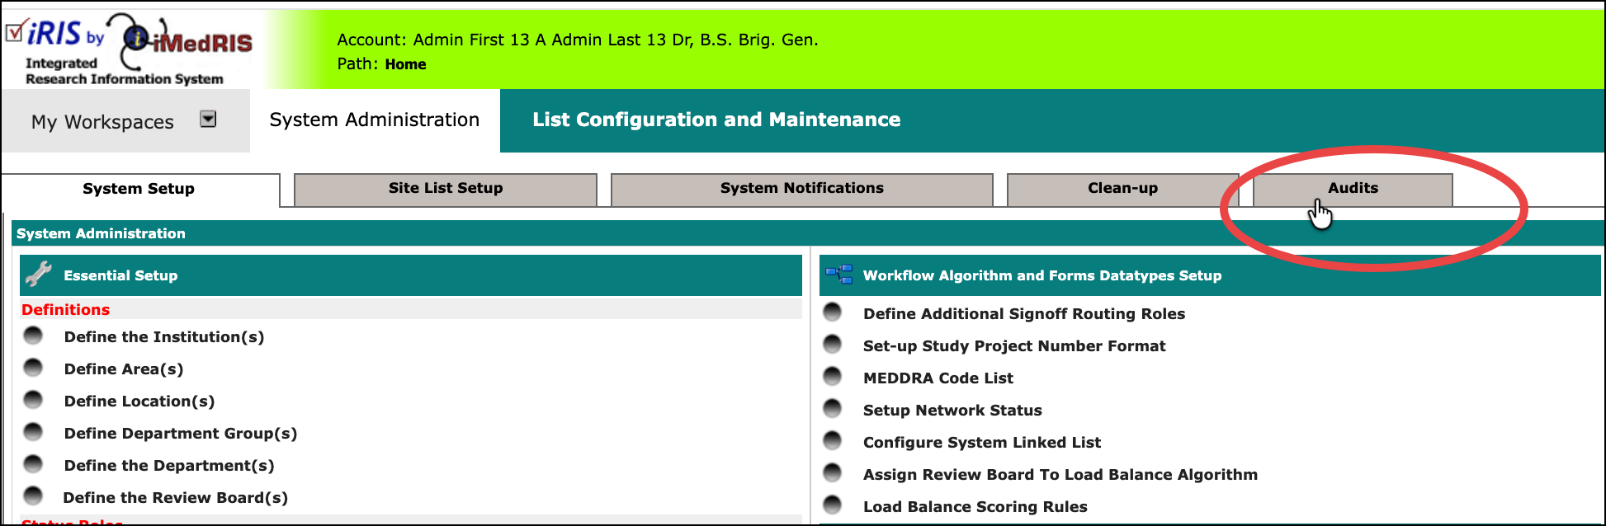This screenshot has height=526, width=1606.
Task: Click bullet beside Load Balance Scoring Rules
Action: tap(832, 505)
